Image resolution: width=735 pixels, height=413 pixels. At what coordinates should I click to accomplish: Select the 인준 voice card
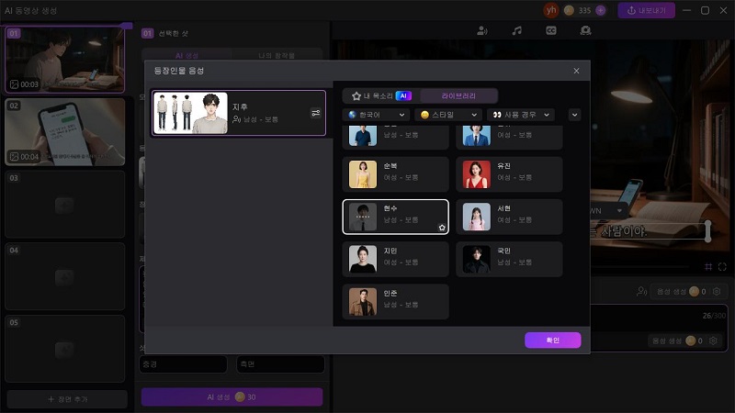[x=396, y=302]
